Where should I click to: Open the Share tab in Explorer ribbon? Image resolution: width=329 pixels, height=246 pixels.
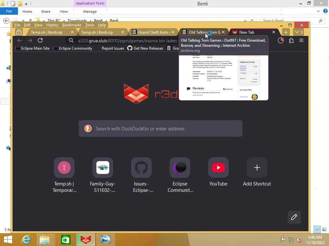[x=46, y=12]
